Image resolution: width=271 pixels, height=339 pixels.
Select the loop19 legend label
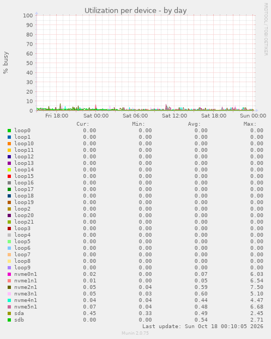pos(24,202)
